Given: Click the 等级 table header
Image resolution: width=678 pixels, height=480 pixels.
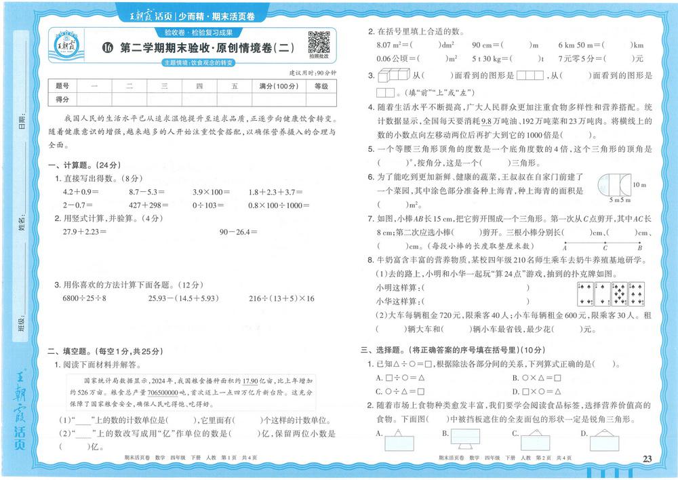Looking at the screenshot, I should point(321,86).
